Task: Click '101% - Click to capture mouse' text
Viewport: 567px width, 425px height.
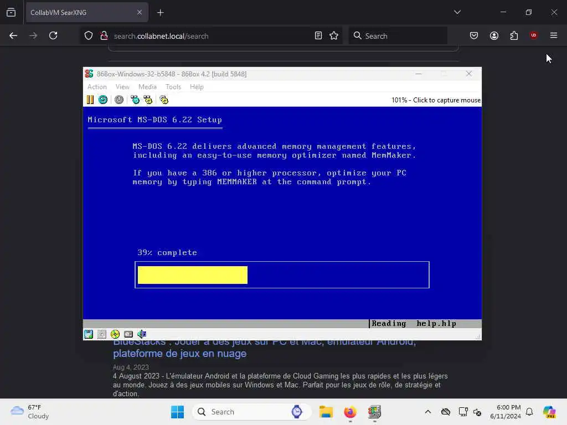Action: tap(436, 100)
